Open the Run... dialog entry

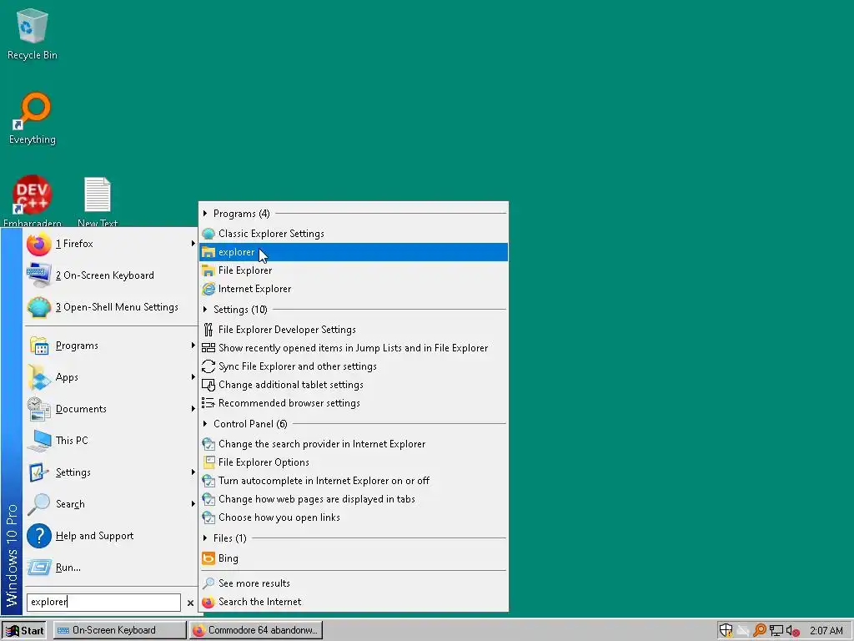point(111,568)
